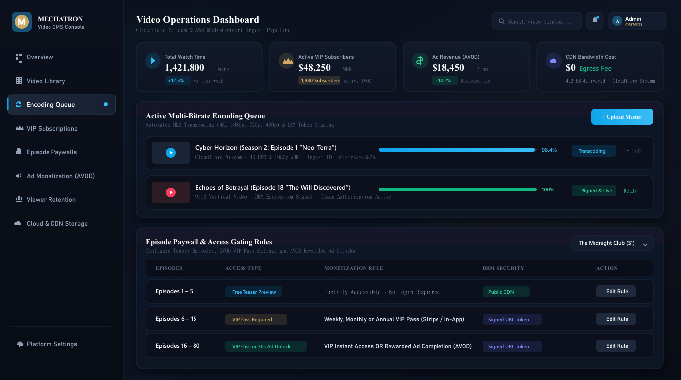Click the $0 Egress Fee value

tap(588, 68)
